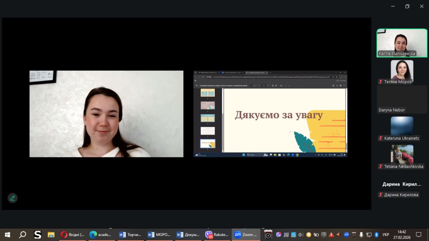Open Windows search from the taskbar

pos(23,235)
